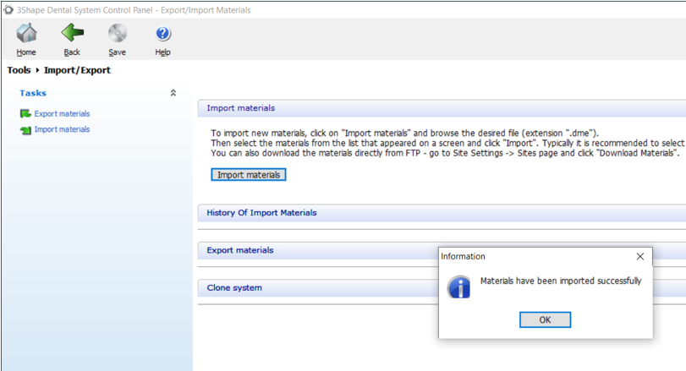Viewport: 686px width, 371px height.
Task: Select Import/Export in the breadcrumb path
Action: tap(77, 70)
